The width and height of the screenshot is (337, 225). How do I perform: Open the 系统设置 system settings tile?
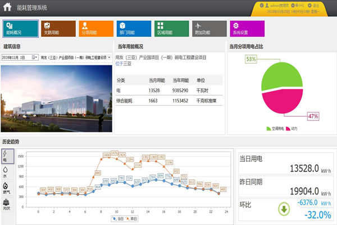point(247,28)
